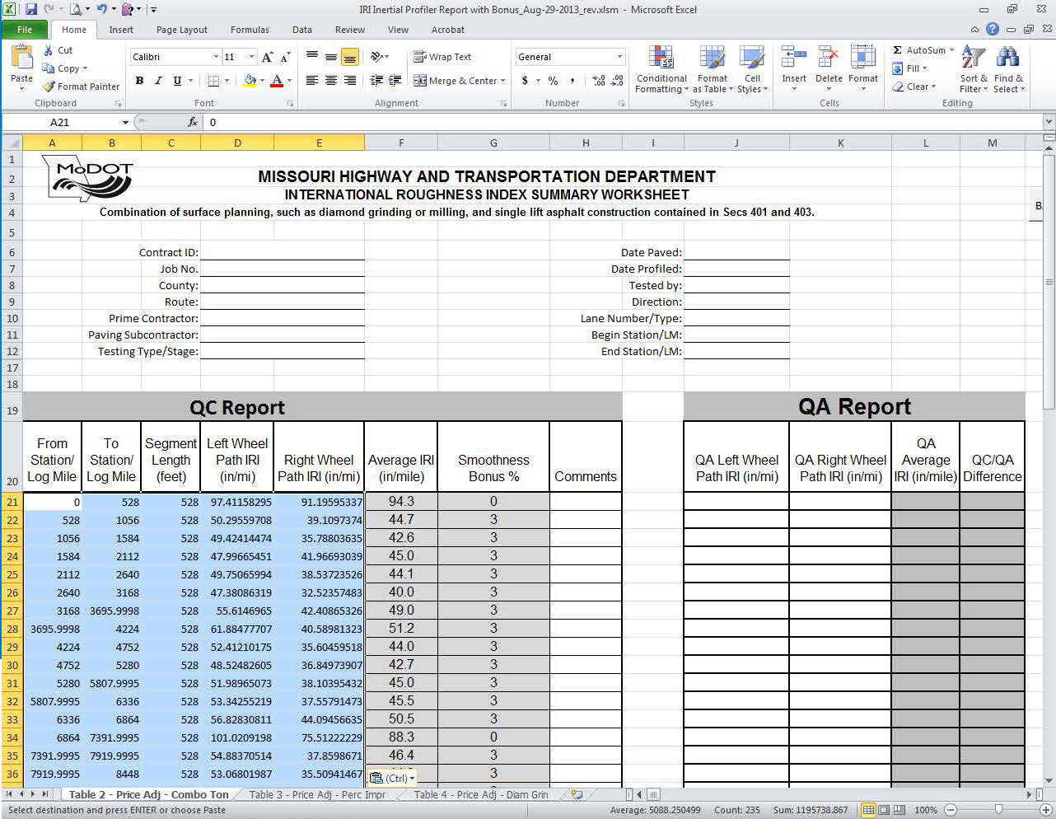Toggle Wrap Text for selected cells
The image size is (1056, 819).
tap(442, 57)
